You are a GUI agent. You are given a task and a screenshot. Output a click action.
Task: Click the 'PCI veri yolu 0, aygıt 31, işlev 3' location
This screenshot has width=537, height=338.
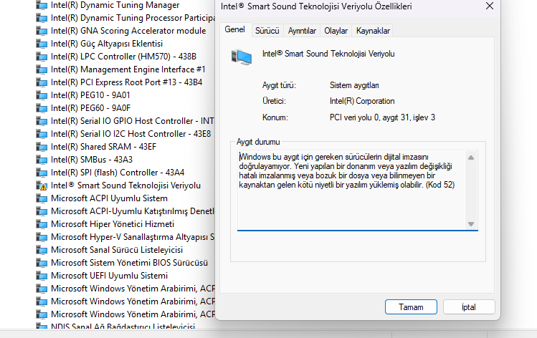(x=382, y=117)
